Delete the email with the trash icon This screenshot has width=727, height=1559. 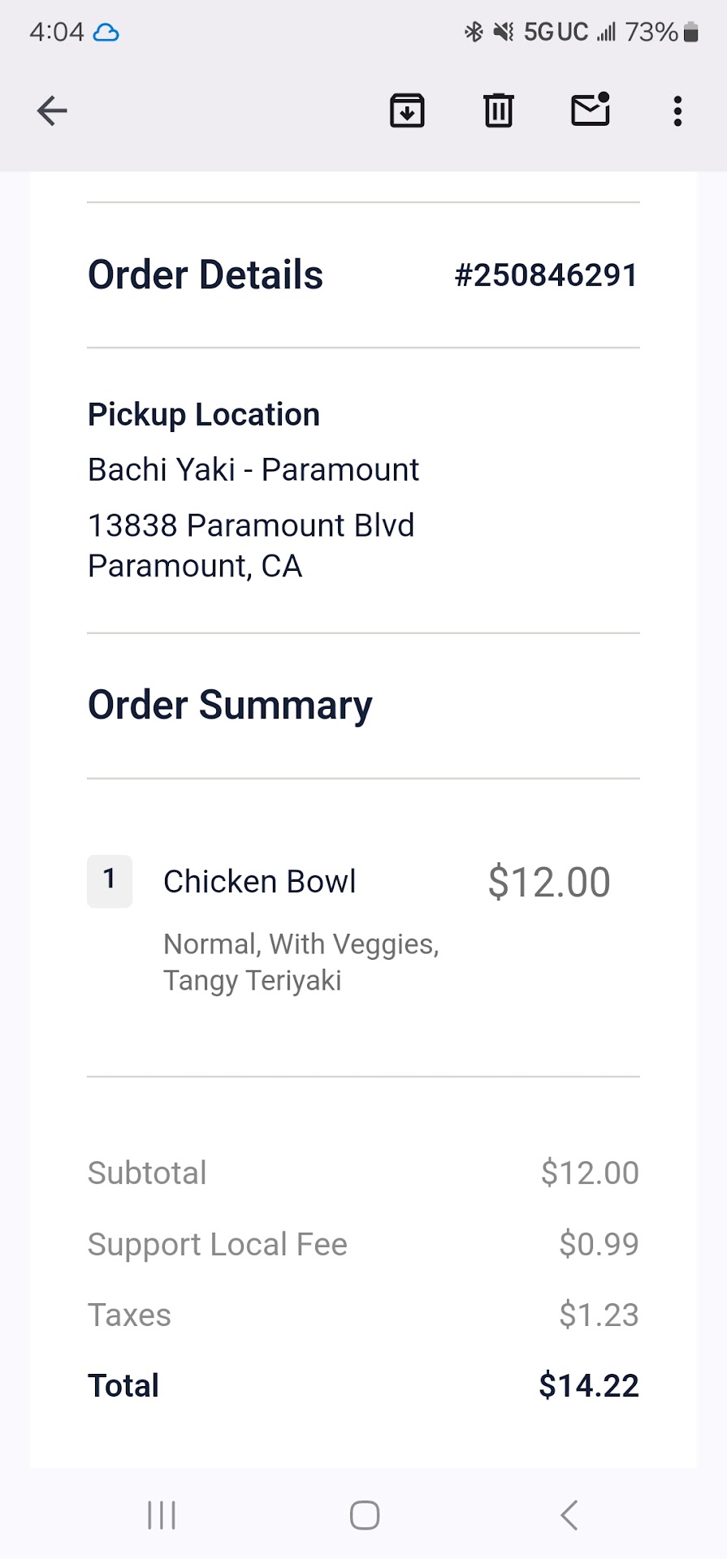click(x=499, y=110)
